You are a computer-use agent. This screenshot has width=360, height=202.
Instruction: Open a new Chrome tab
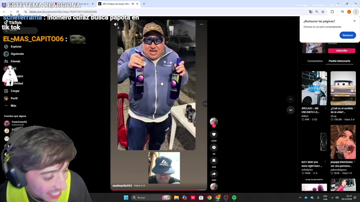(x=144, y=4)
